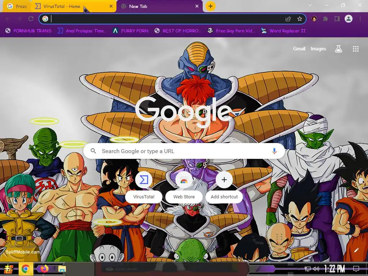Image resolution: width=368 pixels, height=276 pixels.
Task: Click the back navigation arrow
Action: (x=8, y=19)
